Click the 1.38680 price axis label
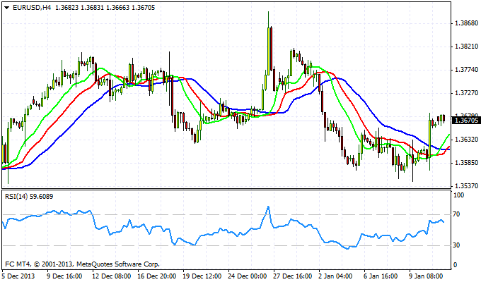The width and height of the screenshot is (481, 282). tap(467, 23)
